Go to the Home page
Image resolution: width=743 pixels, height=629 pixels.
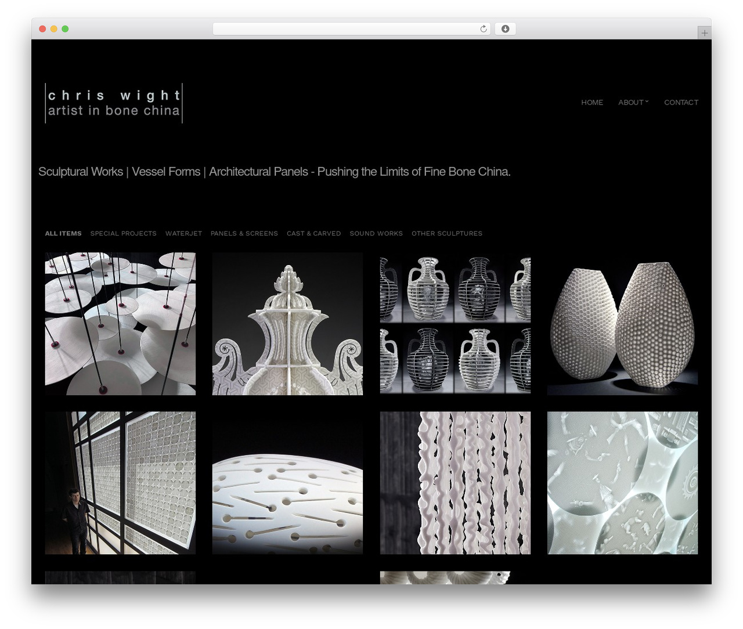click(x=592, y=102)
